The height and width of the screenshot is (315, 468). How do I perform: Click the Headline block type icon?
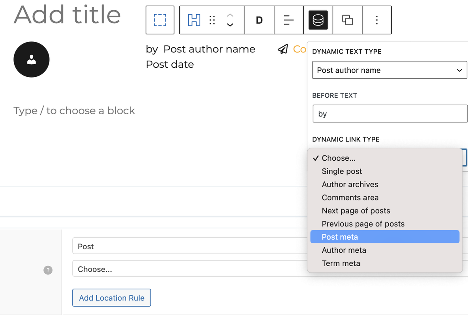[194, 20]
